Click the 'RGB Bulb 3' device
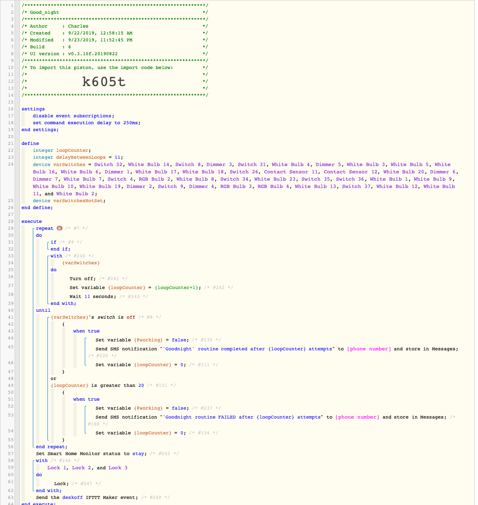The height and width of the screenshot is (505, 478). 236,186
